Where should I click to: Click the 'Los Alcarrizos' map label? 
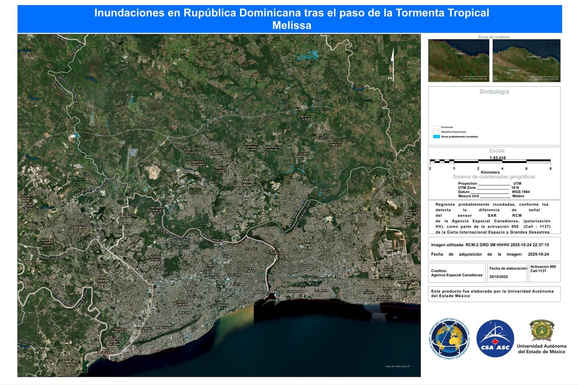tap(81, 226)
